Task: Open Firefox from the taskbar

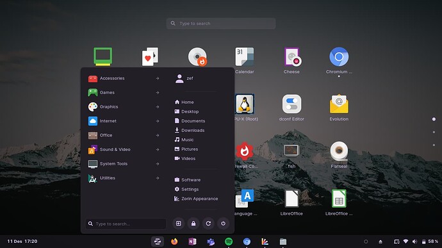Action: click(x=174, y=242)
